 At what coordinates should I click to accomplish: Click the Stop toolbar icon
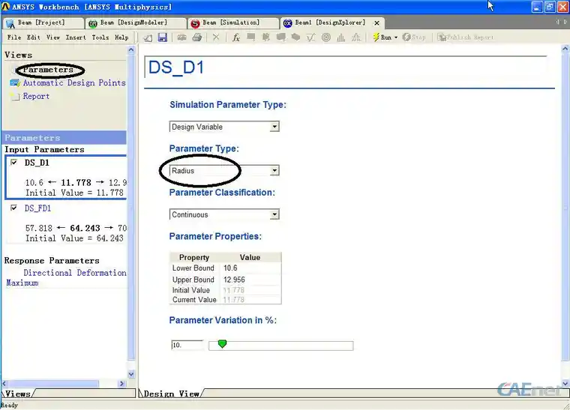(x=406, y=37)
